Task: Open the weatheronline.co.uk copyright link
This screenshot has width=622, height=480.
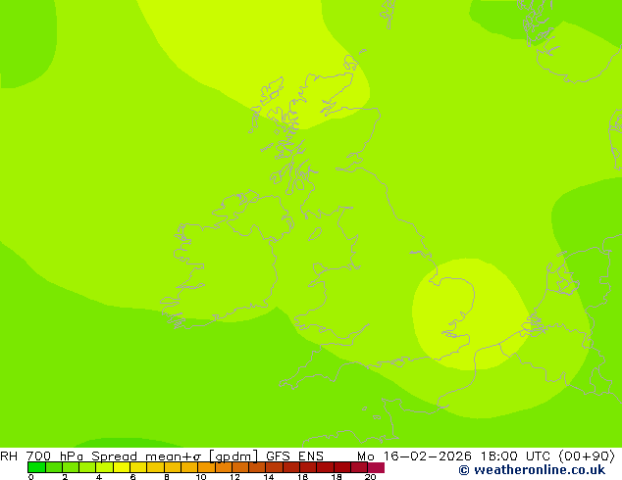Action: pyautogui.click(x=532, y=470)
